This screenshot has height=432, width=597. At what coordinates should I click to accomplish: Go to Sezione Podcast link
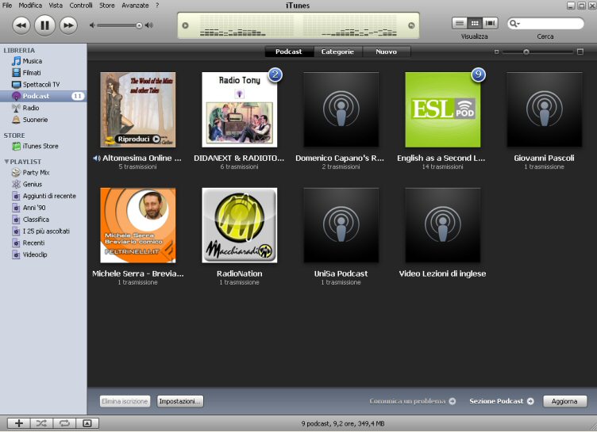click(x=502, y=401)
